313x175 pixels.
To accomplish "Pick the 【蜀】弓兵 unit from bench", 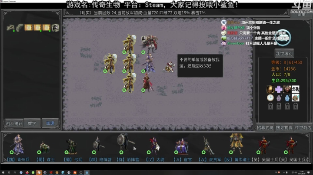I will pos(71,147).
